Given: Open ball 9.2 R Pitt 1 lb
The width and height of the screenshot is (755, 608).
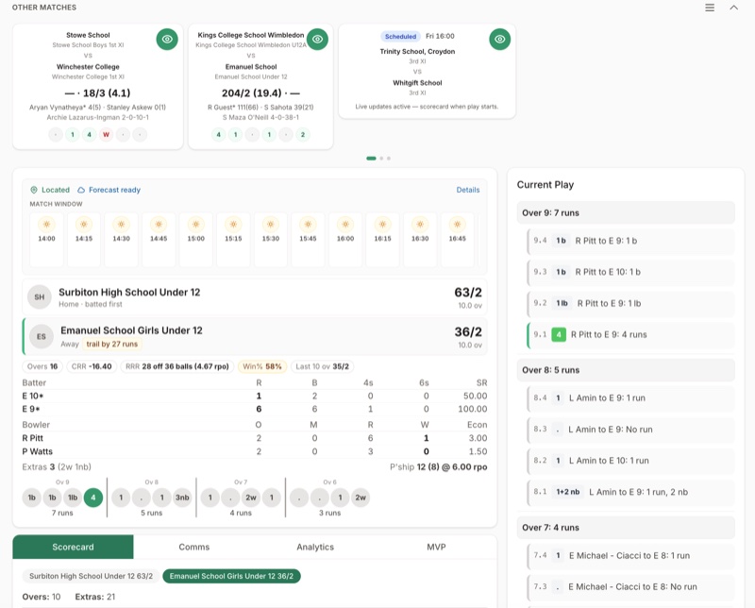Looking at the screenshot, I should [630, 303].
